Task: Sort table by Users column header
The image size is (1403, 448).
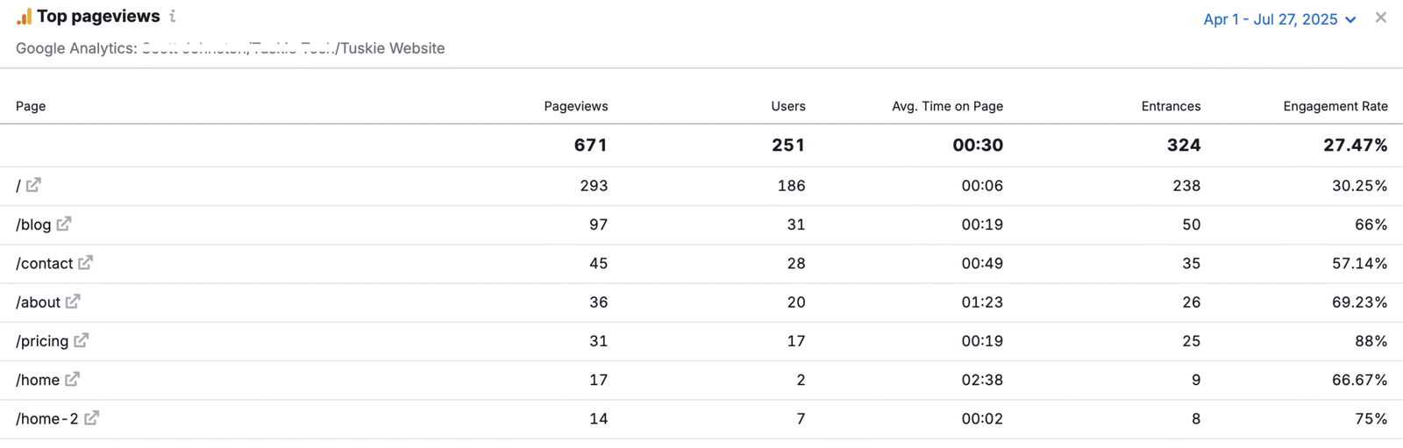Action: coord(787,106)
